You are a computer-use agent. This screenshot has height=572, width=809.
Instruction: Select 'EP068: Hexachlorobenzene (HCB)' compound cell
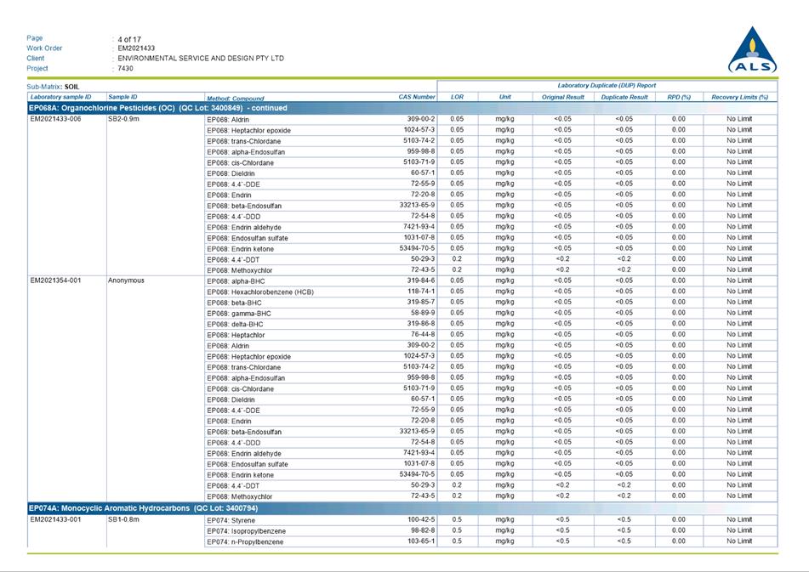tap(260, 292)
